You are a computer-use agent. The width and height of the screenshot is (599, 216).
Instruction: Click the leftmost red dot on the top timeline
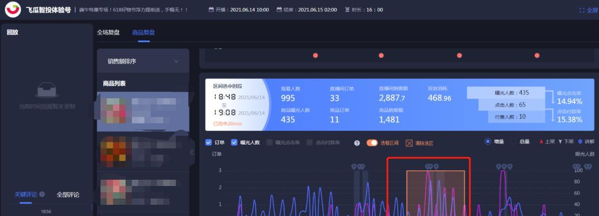[x=316, y=55]
